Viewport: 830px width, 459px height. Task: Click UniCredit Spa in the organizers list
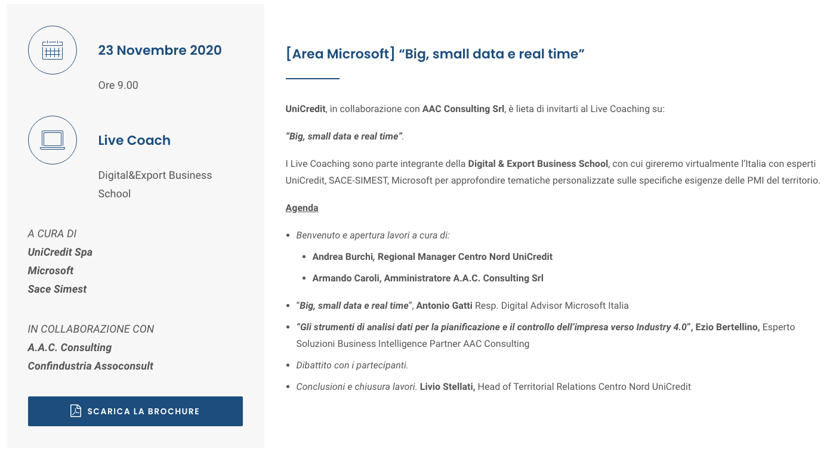pyautogui.click(x=60, y=252)
